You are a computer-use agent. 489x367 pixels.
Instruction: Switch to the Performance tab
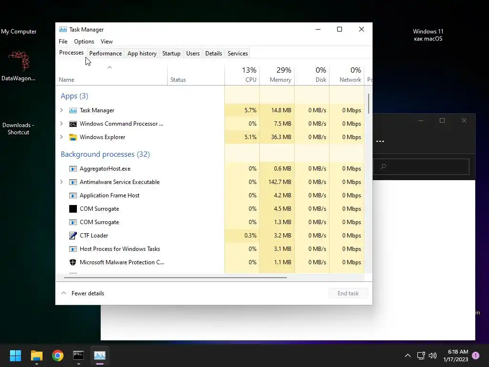pyautogui.click(x=106, y=54)
